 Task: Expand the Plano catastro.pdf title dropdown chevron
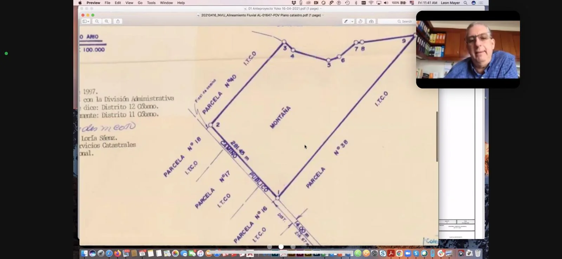[323, 15]
